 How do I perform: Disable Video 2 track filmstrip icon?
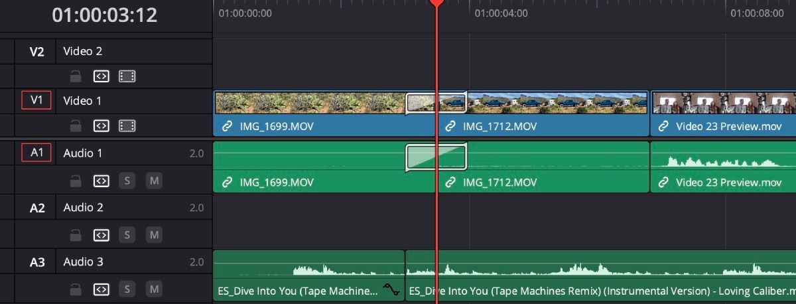tap(127, 76)
